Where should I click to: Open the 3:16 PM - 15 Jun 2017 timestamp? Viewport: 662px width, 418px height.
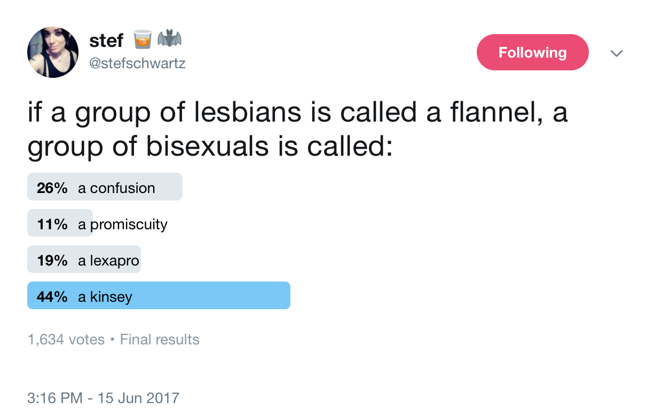tap(103, 398)
